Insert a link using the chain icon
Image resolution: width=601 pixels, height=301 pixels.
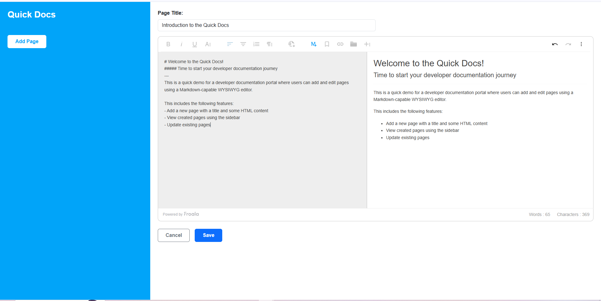[x=340, y=44]
